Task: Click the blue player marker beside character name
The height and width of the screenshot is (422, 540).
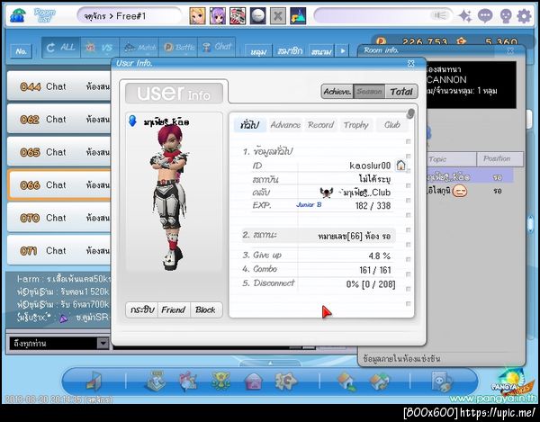Action: [132, 121]
